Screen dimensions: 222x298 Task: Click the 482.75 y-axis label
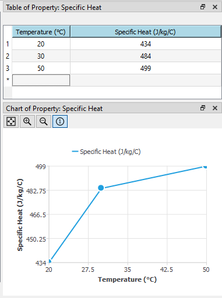[36, 191]
